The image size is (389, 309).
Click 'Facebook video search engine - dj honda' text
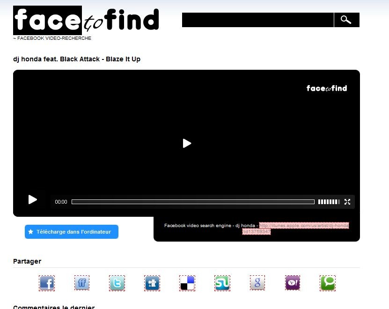[209, 226]
